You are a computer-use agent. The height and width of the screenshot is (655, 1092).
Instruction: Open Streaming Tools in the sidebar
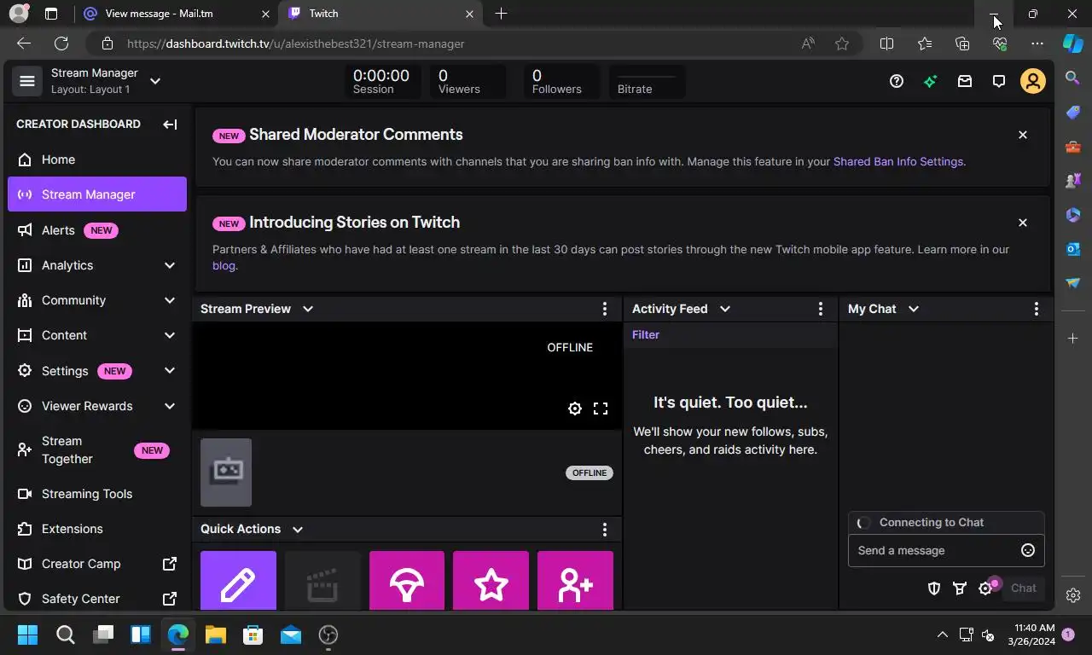tap(97, 494)
